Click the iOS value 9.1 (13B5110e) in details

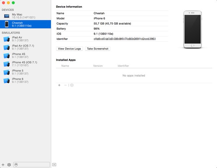(103, 34)
